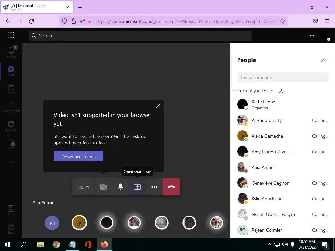Image resolution: width=335 pixels, height=251 pixels.
Task: Bookmark this page with star icon
Action: tap(282, 21)
